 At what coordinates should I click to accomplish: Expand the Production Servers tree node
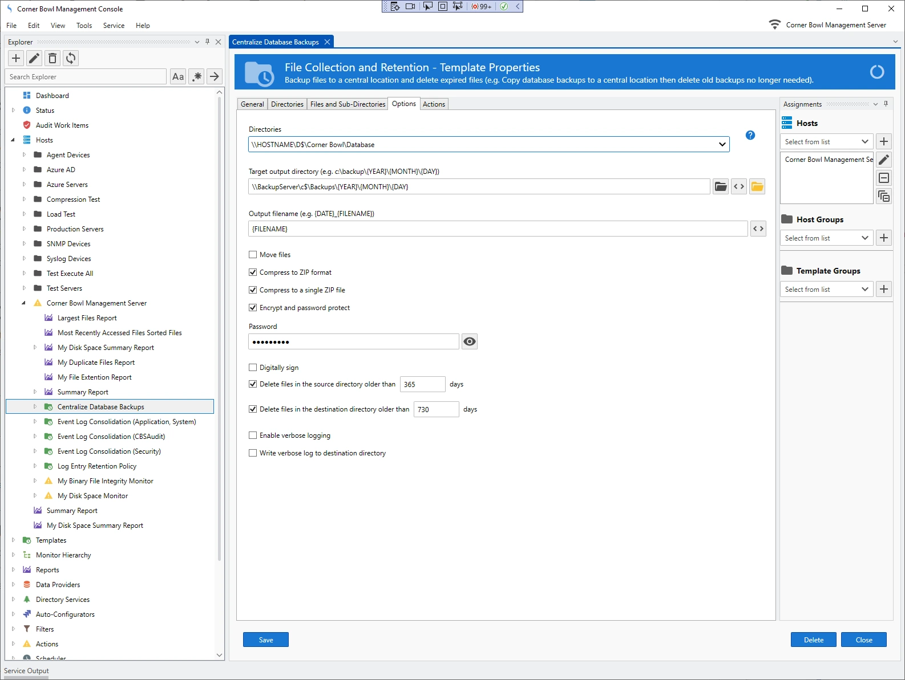coord(24,229)
